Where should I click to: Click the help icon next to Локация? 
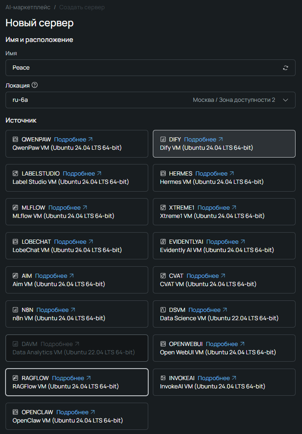point(35,85)
